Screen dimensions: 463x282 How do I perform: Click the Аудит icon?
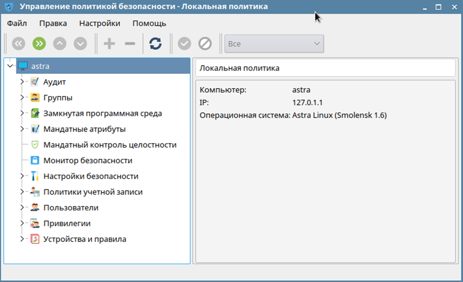pyautogui.click(x=34, y=82)
